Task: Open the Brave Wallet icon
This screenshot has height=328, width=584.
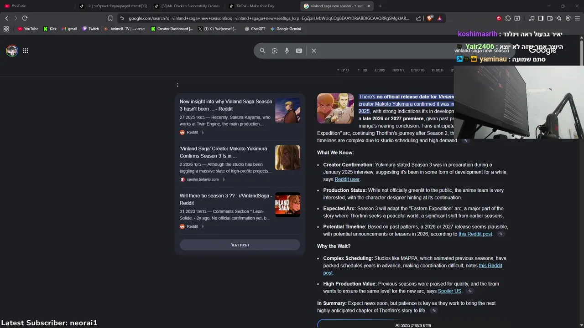Action: click(x=550, y=18)
